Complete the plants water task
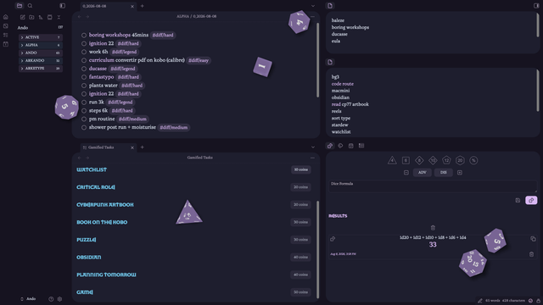The width and height of the screenshot is (543, 305). tap(84, 86)
